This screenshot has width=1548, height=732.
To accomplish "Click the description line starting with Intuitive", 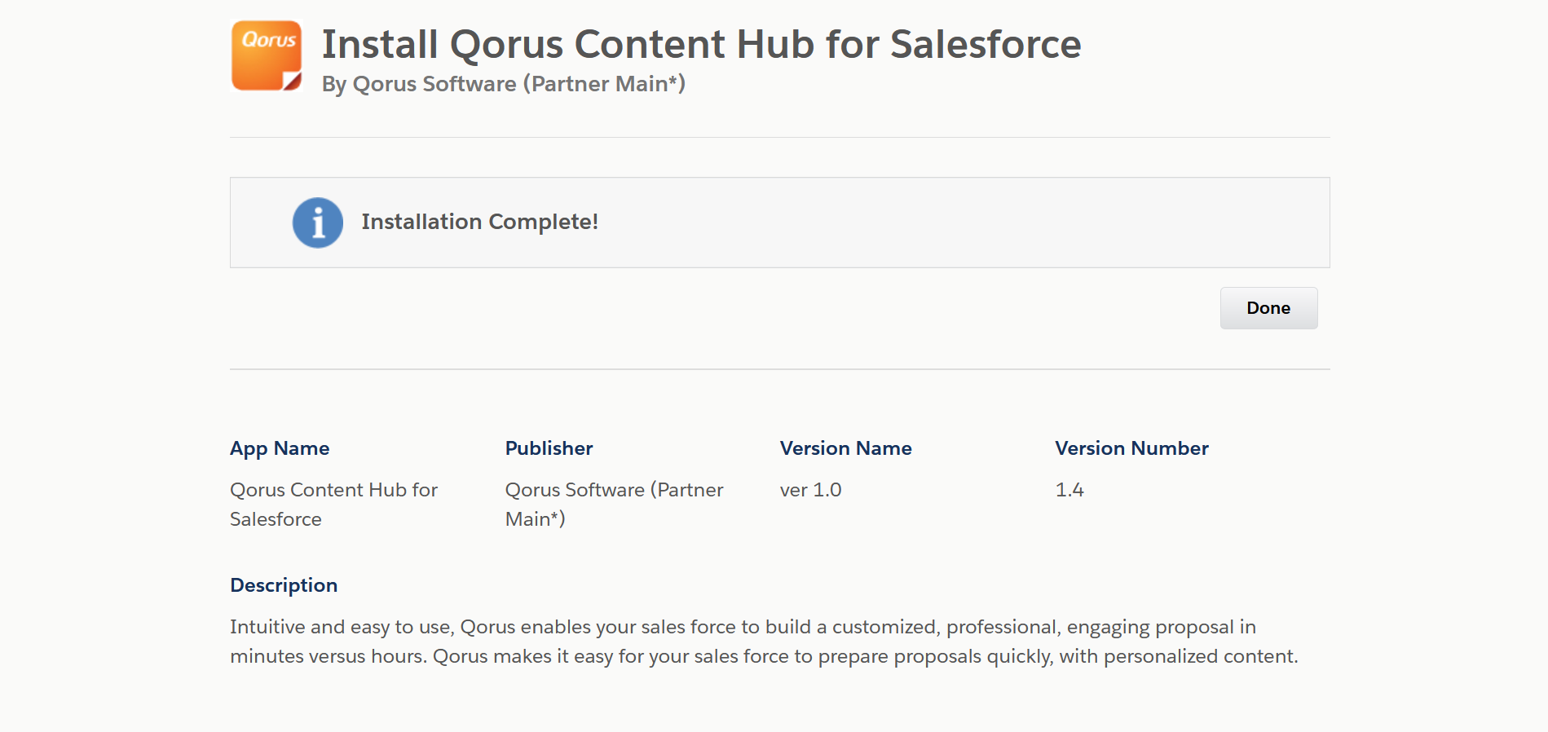I will click(742, 627).
